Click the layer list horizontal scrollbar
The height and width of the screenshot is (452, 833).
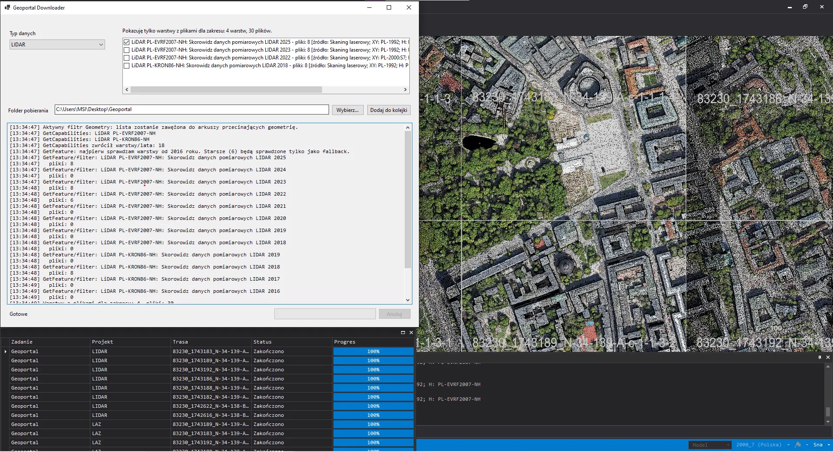coord(226,89)
